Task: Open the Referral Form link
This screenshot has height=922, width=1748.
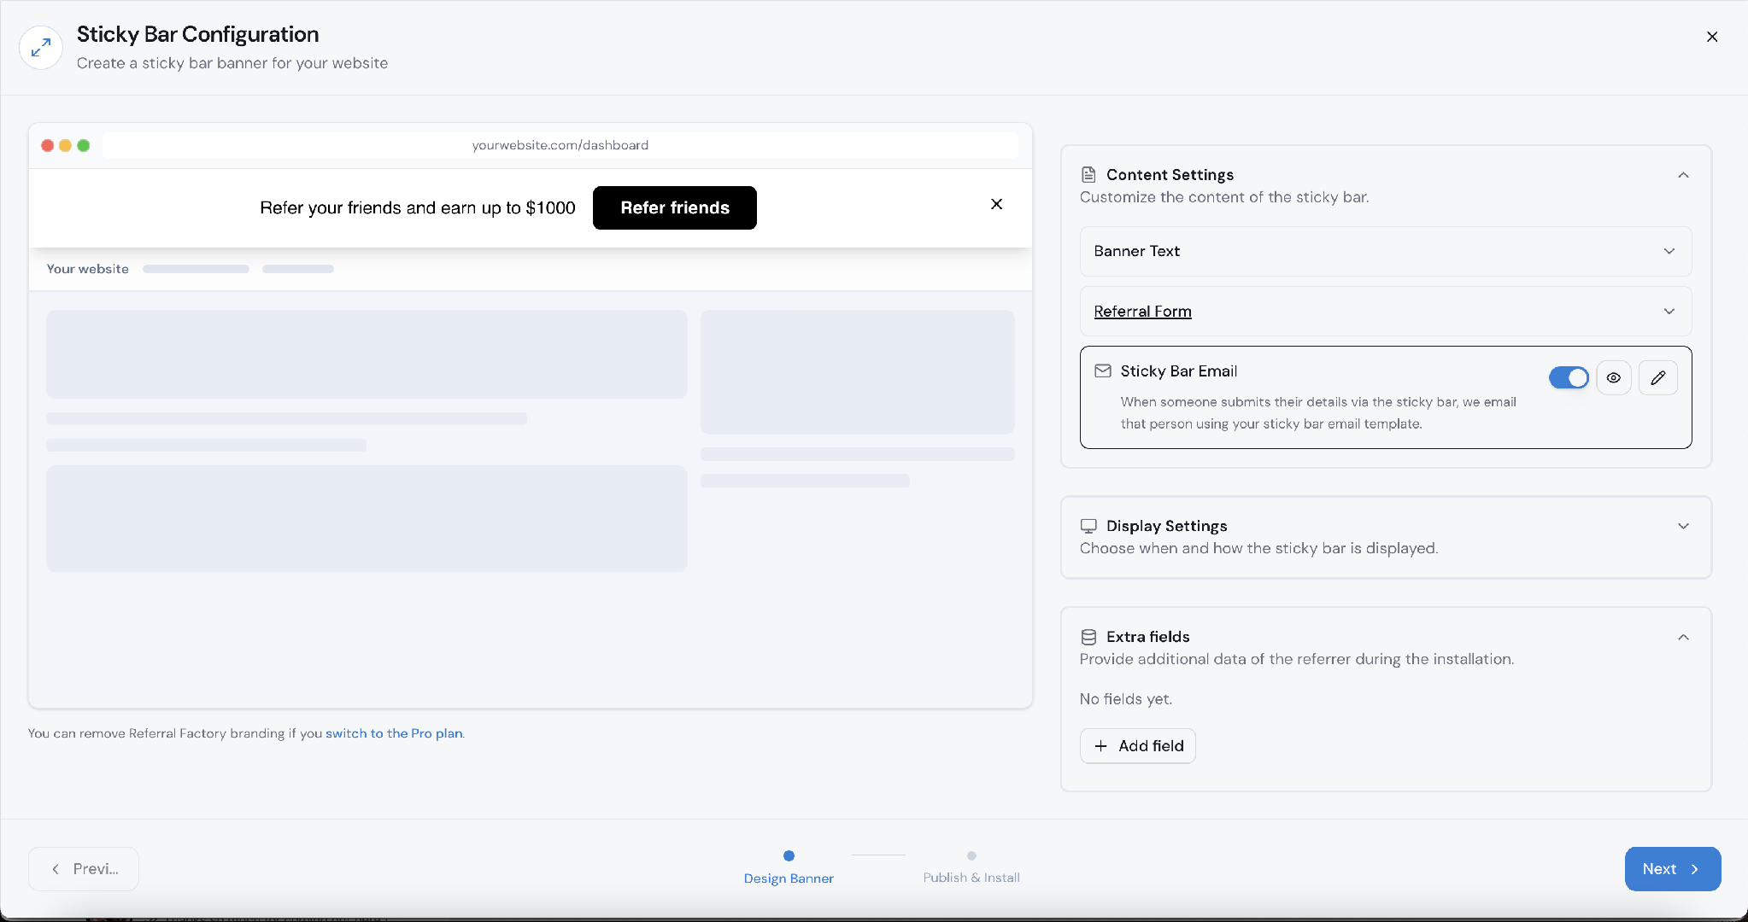Action: pos(1142,312)
